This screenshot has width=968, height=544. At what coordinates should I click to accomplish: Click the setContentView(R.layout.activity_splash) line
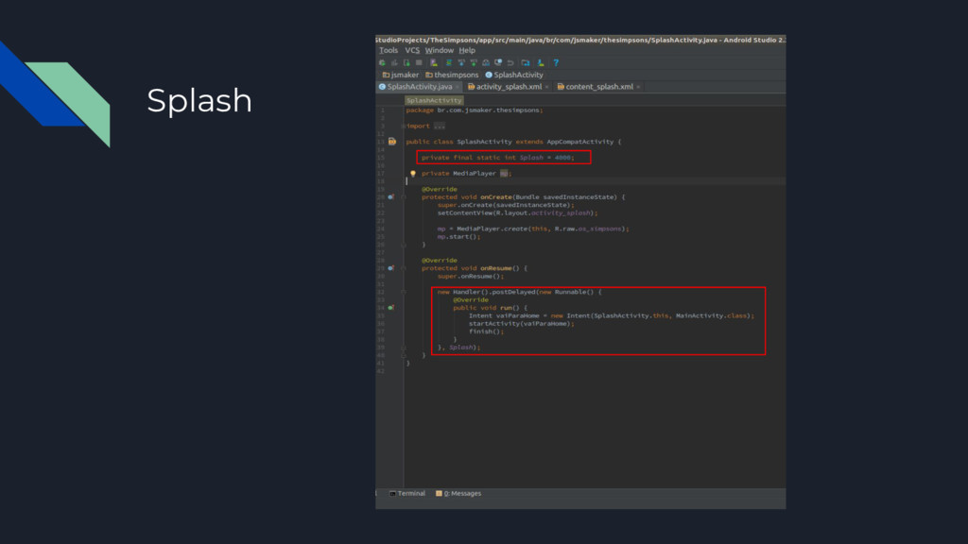click(517, 213)
